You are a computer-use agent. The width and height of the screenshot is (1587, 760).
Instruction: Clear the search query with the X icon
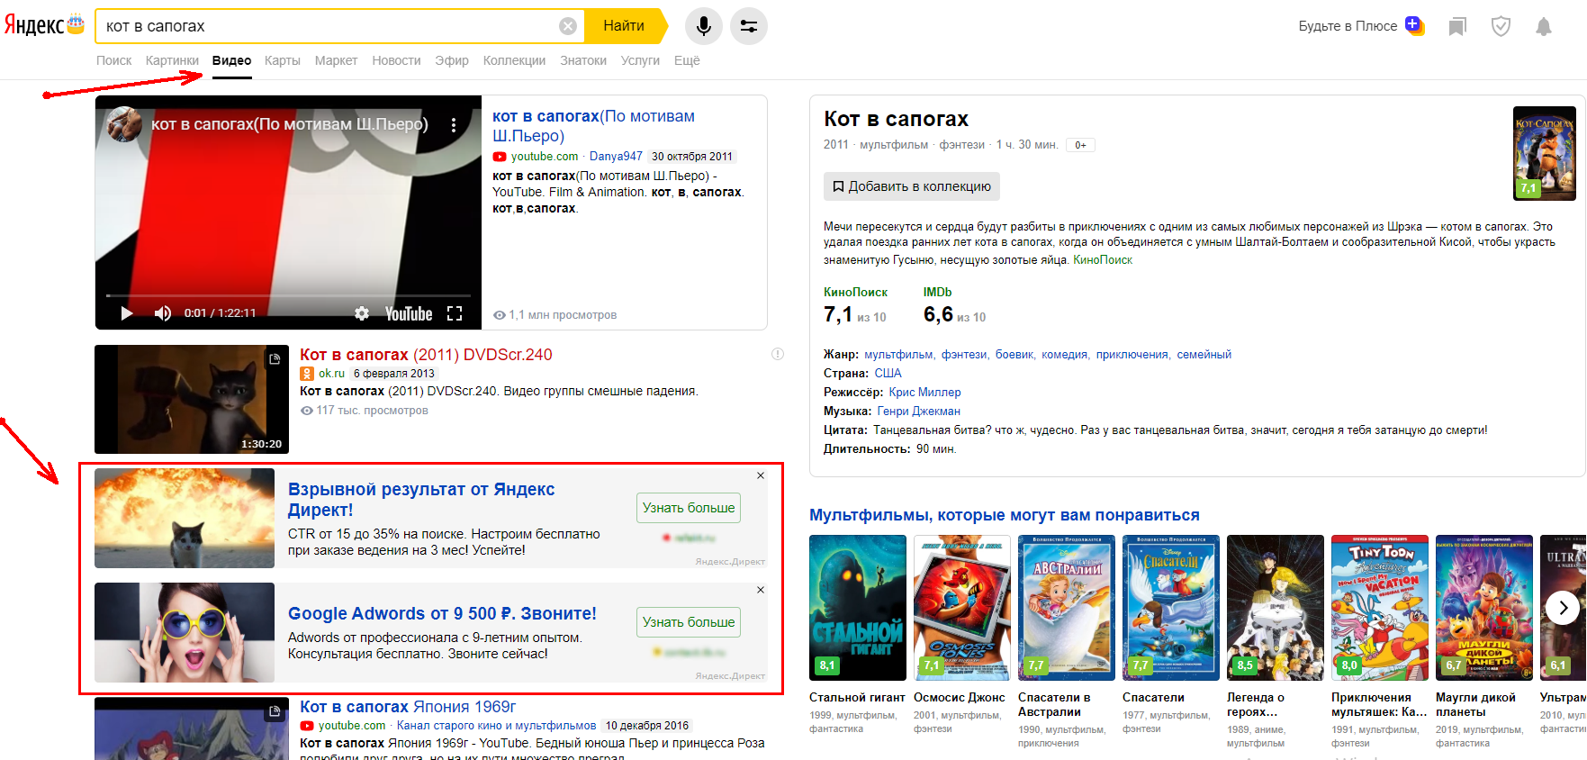coord(568,26)
